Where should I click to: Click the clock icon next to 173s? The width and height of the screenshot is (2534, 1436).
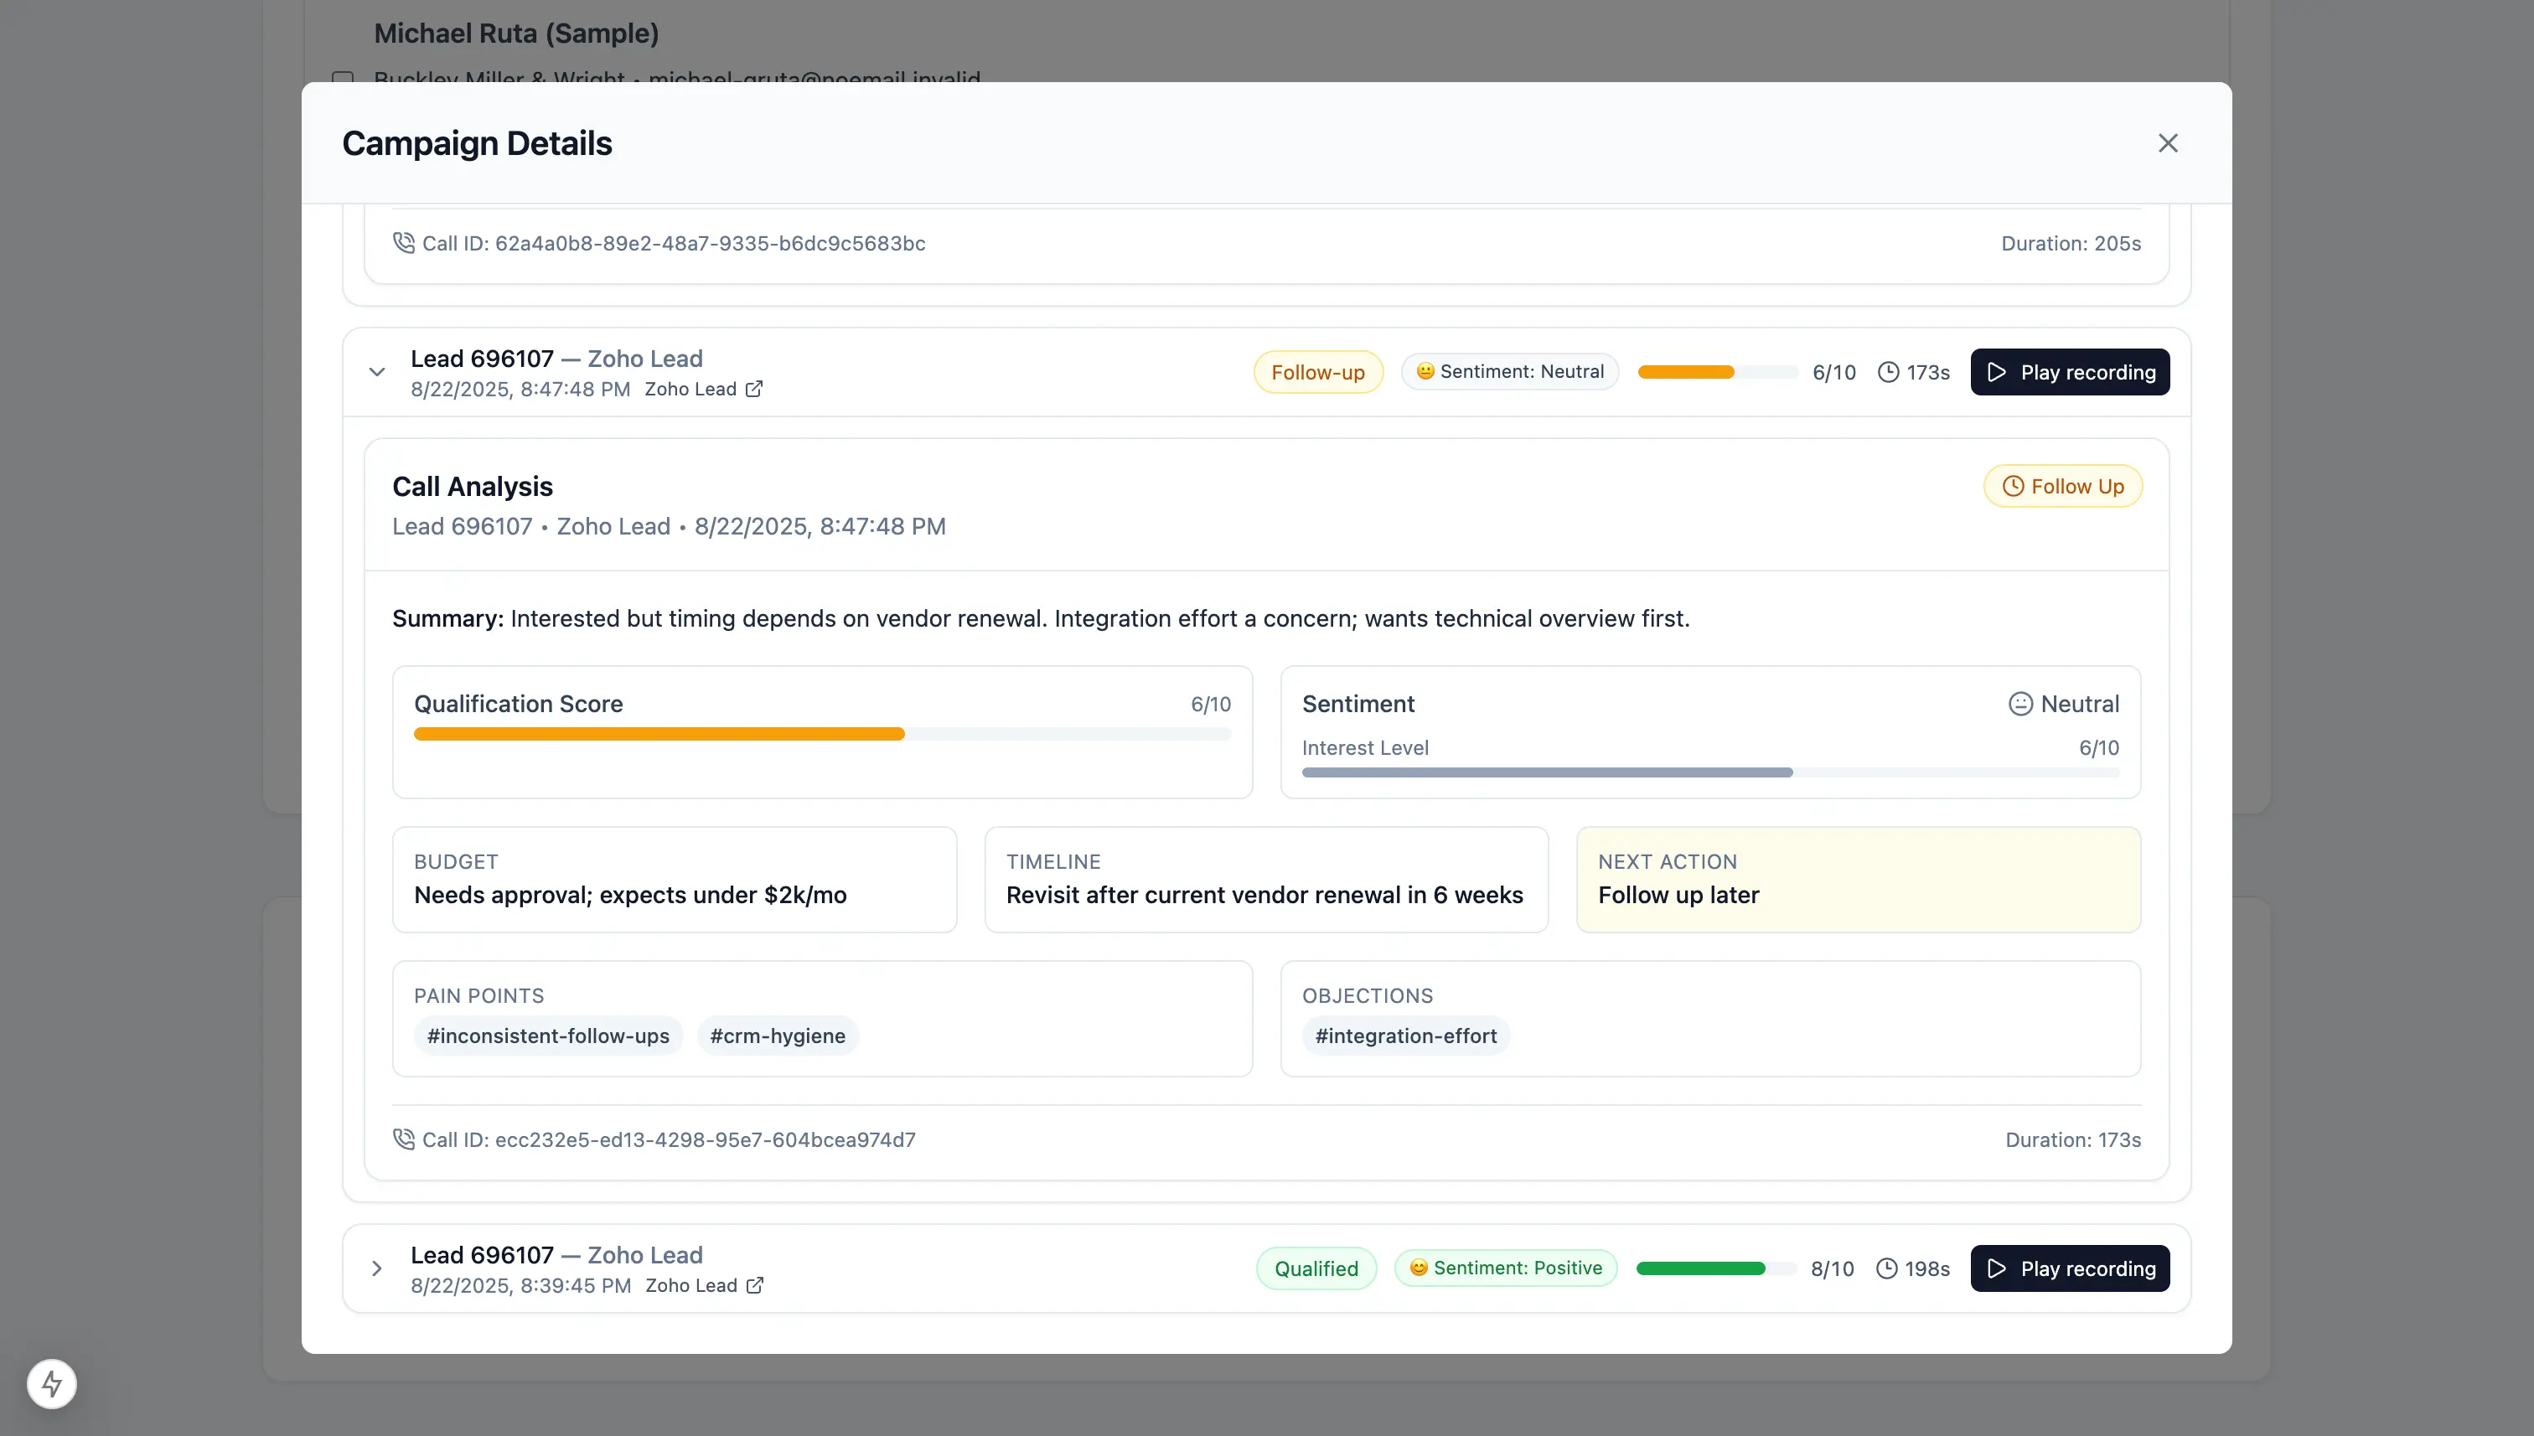pyautogui.click(x=1888, y=372)
